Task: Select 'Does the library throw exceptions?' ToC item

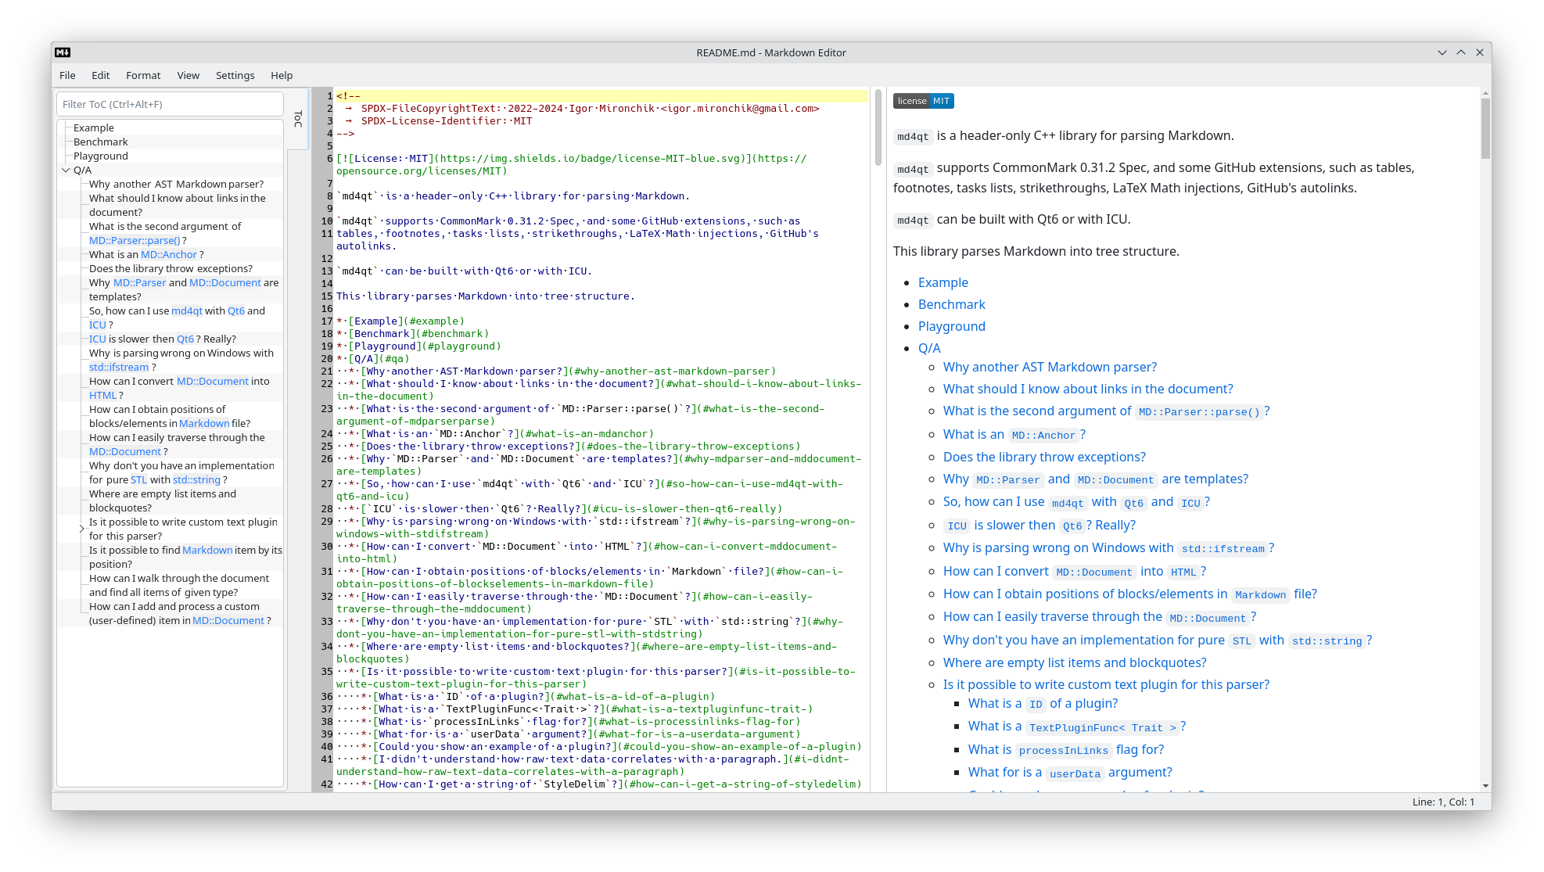Action: click(x=171, y=269)
